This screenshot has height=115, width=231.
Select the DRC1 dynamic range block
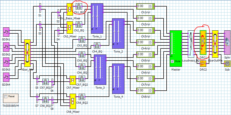point(203,42)
